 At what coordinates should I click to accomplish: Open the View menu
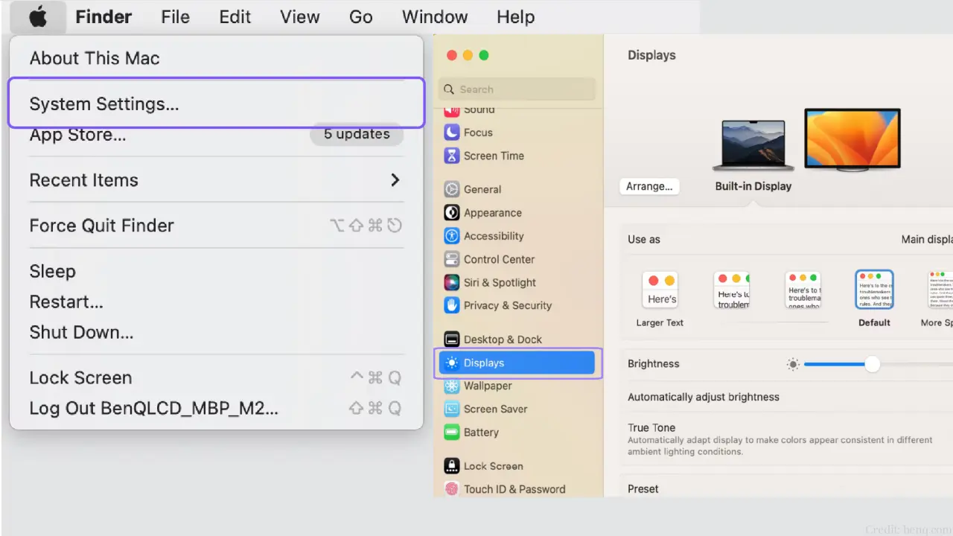[300, 16]
